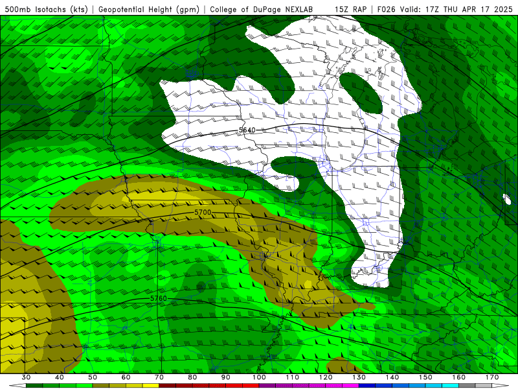Click the 140 knot color scale label

pyautogui.click(x=392, y=377)
